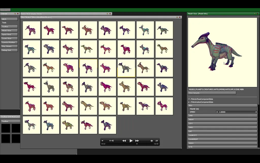Open Model View from the Tools list
Image resolution: width=260 pixels, height=163 pixels.
pos(9,31)
